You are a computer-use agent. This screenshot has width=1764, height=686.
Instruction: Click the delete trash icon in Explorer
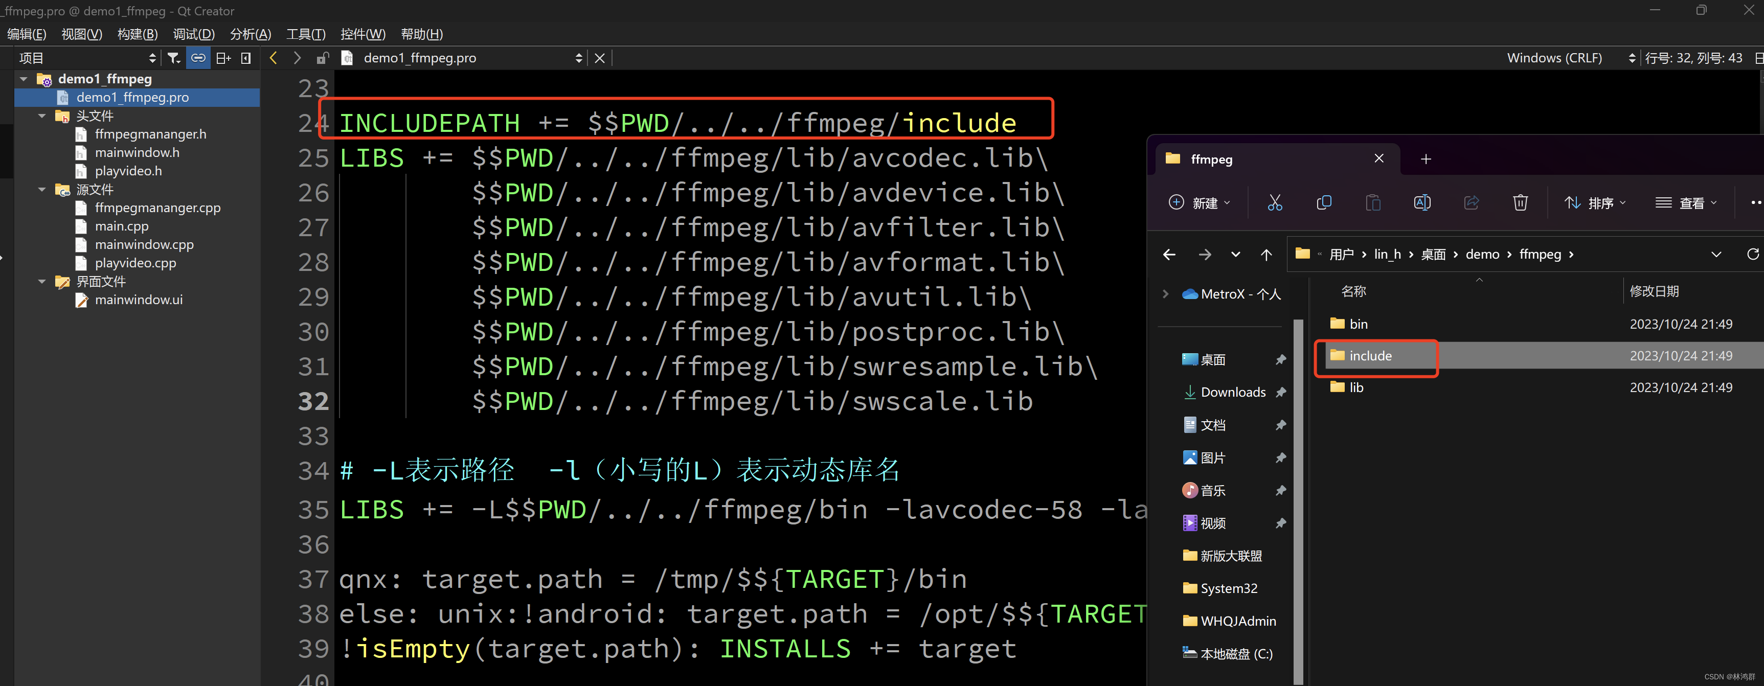click(x=1520, y=202)
